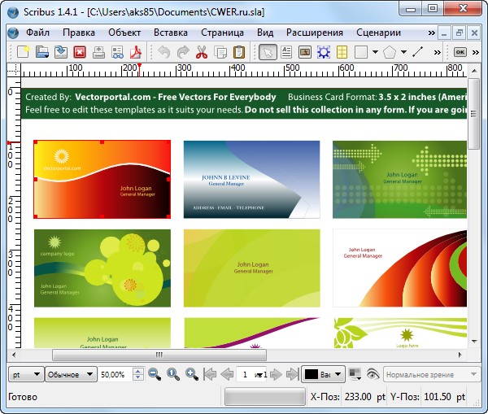Click the New document icon
Image resolution: width=488 pixels, height=414 pixels.
point(24,52)
